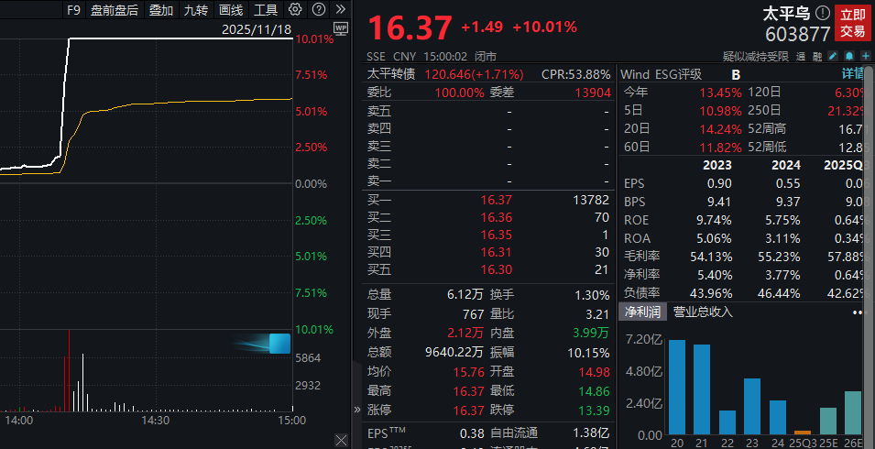Click the 自由流通 value 1.38亿
875x449 pixels.
coord(591,433)
